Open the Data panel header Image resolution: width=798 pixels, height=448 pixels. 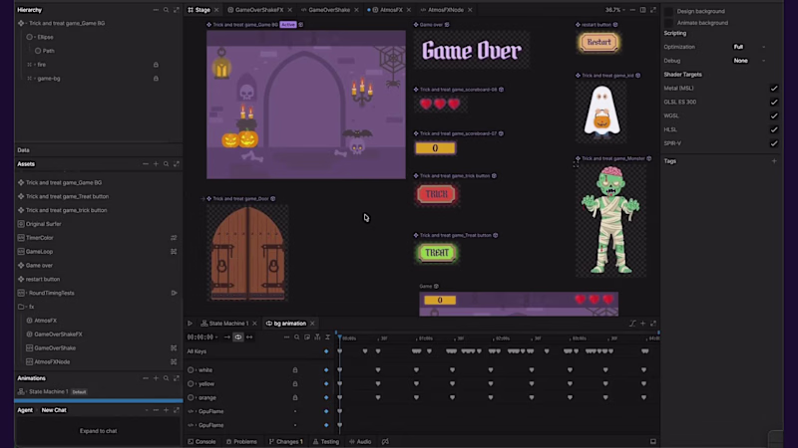coord(23,150)
